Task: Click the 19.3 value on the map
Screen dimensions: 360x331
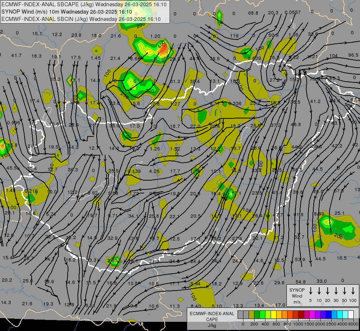Action: (48, 304)
